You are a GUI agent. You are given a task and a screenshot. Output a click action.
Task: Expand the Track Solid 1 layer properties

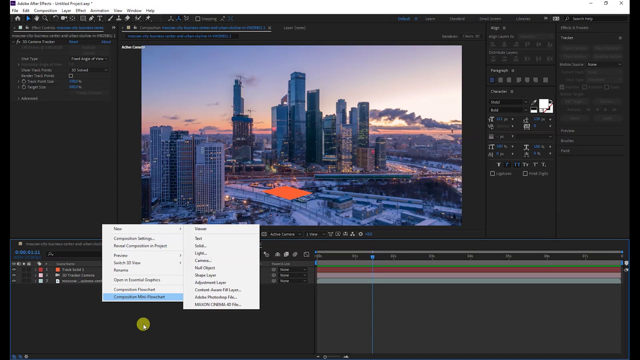pos(35,270)
